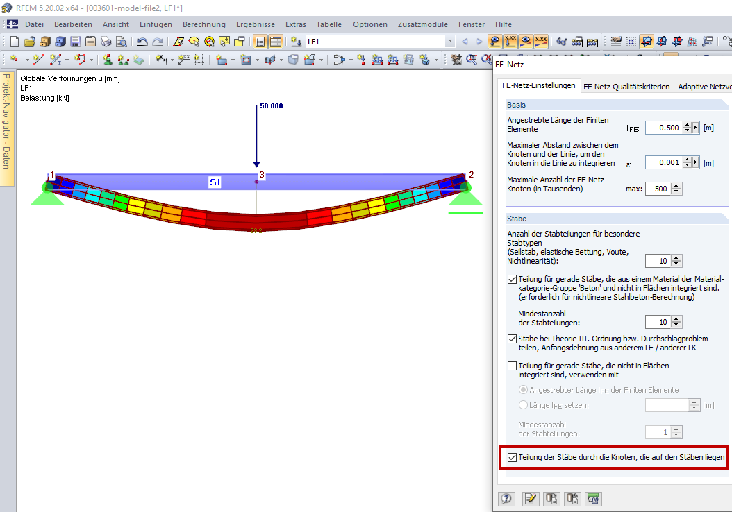Open the LF1 load case dropdown
Image resolution: width=732 pixels, height=512 pixels.
(x=450, y=42)
